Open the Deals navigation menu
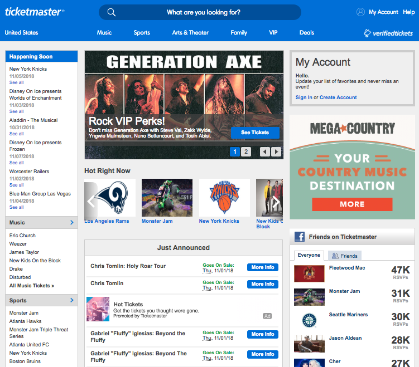This screenshot has width=419, height=367. 307,32
